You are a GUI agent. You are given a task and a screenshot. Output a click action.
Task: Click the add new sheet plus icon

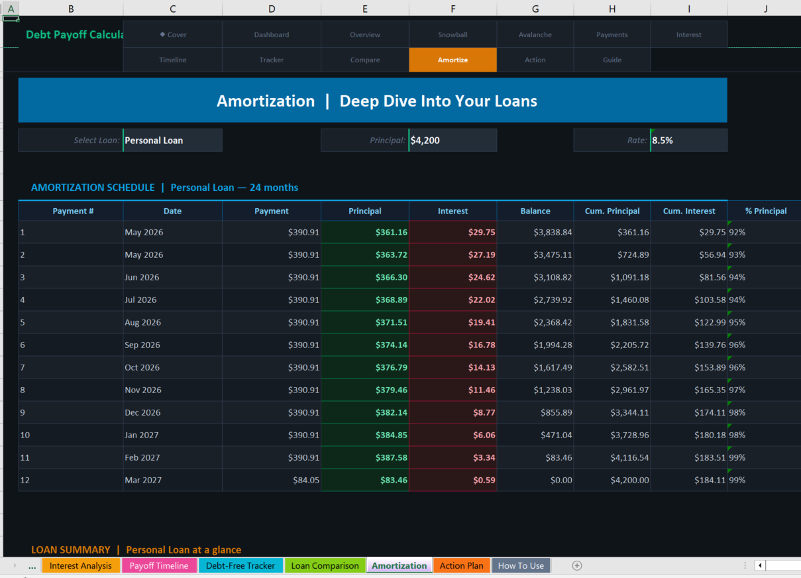577,565
